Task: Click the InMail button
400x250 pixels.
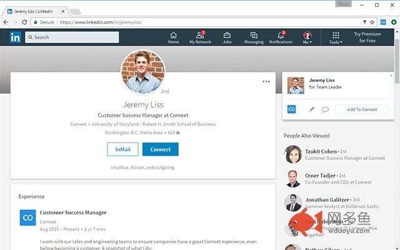Action: (x=122, y=149)
